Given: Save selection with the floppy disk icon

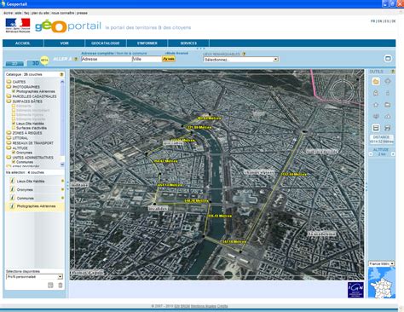Looking at the screenshot, I should pyautogui.click(x=50, y=285).
